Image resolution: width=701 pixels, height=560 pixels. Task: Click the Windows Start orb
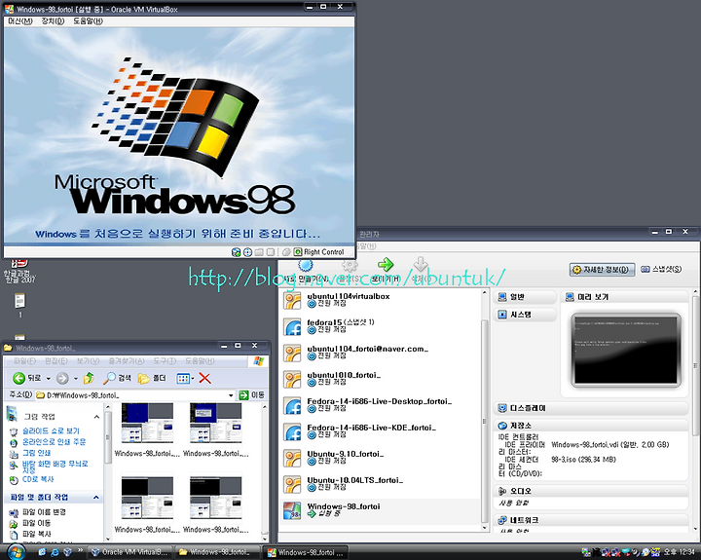pos(17,552)
